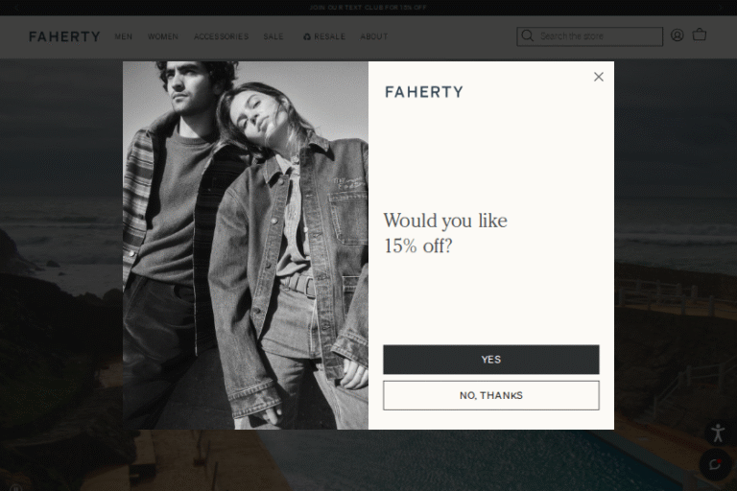Click the YES button
The height and width of the screenshot is (491, 737).
[490, 360]
